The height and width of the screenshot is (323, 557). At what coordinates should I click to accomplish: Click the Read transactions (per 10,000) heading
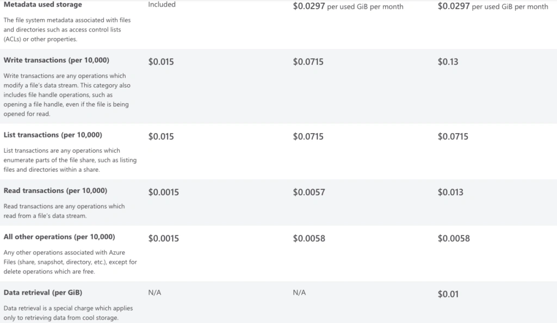pyautogui.click(x=55, y=191)
